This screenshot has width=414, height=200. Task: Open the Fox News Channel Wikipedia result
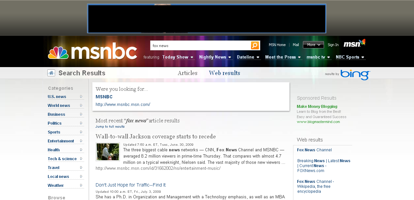point(315,186)
